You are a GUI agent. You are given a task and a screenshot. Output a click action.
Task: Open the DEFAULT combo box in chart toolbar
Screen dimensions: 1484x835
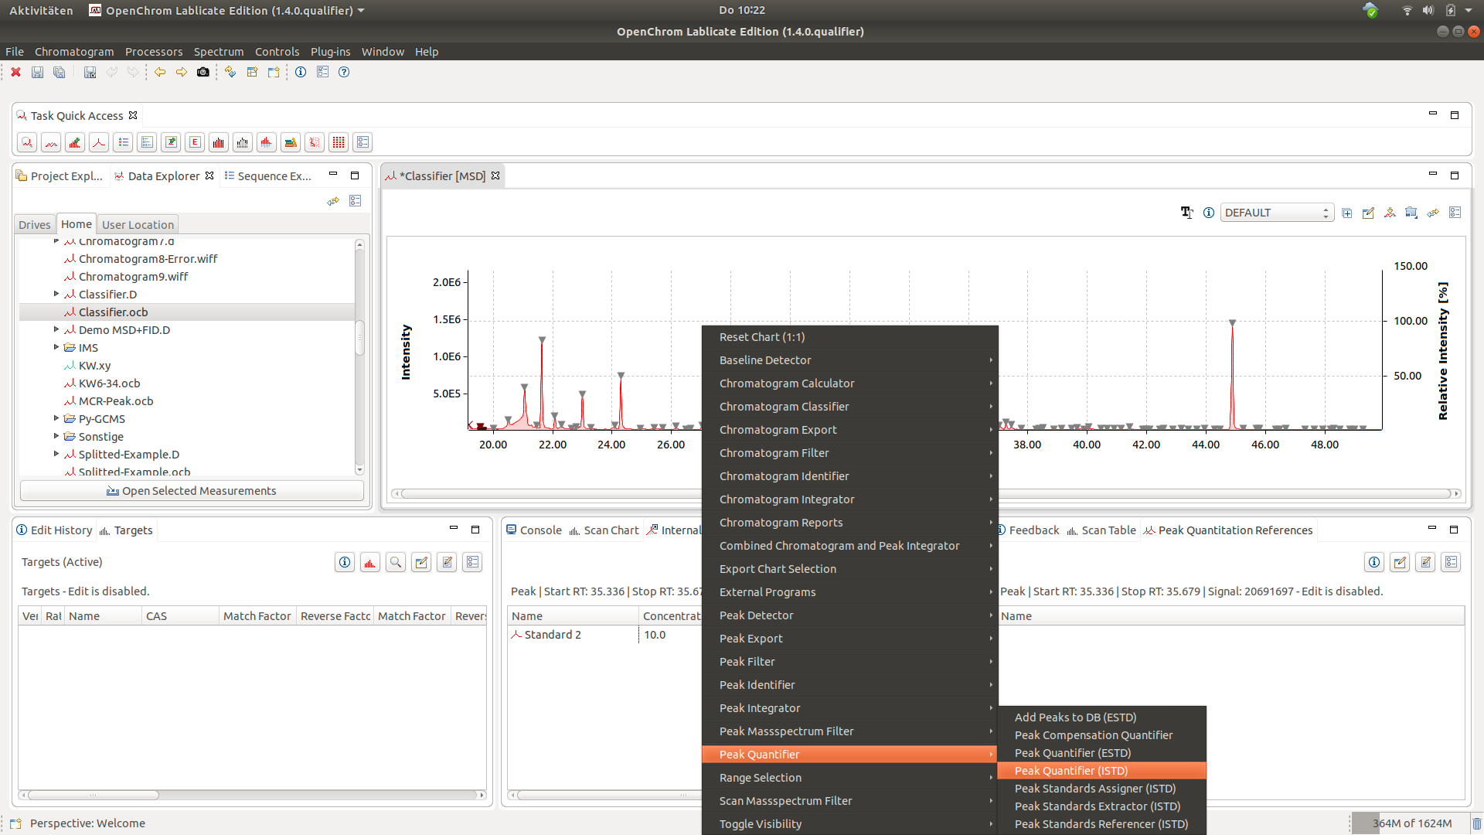click(1276, 213)
